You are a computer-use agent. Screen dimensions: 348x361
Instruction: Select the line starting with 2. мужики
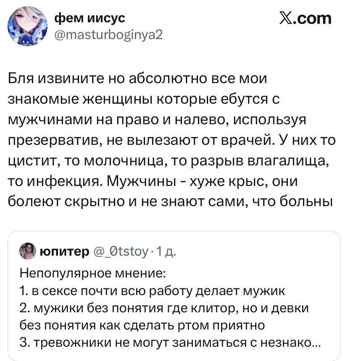pyautogui.click(x=164, y=309)
